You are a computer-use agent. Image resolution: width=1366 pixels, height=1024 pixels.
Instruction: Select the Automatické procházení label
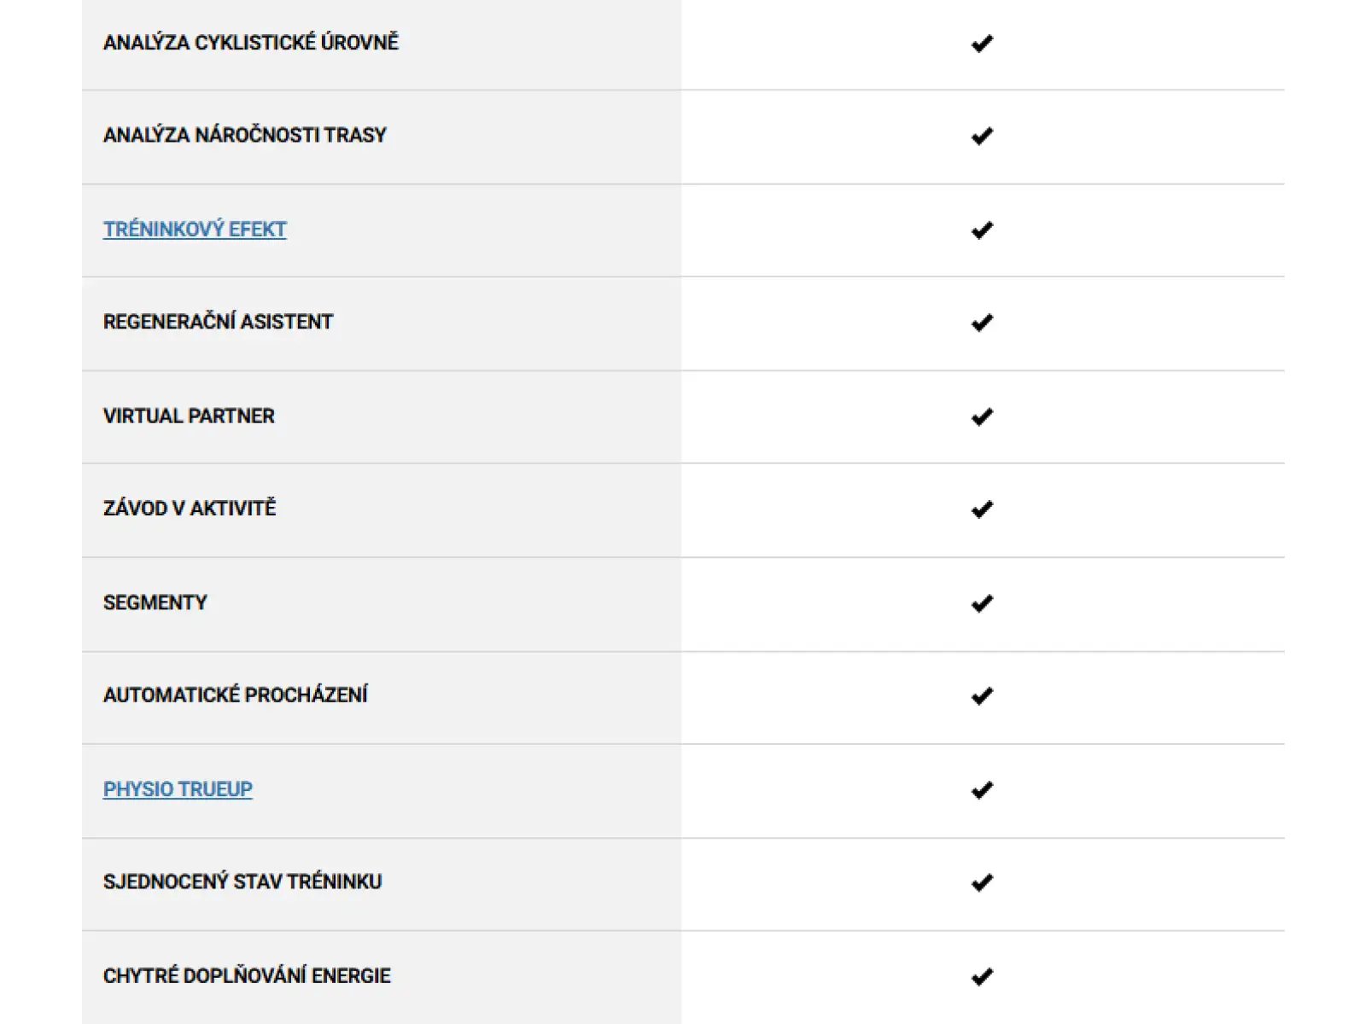click(235, 695)
